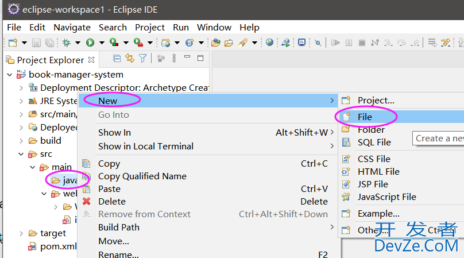Image resolution: width=464 pixels, height=258 pixels.
Task: Click the Search flashlight icon
Action: tap(243, 43)
